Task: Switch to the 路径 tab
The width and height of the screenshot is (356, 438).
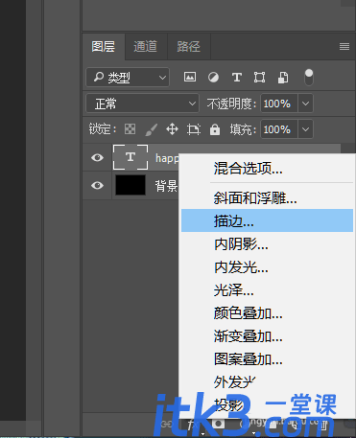Action: [x=188, y=47]
